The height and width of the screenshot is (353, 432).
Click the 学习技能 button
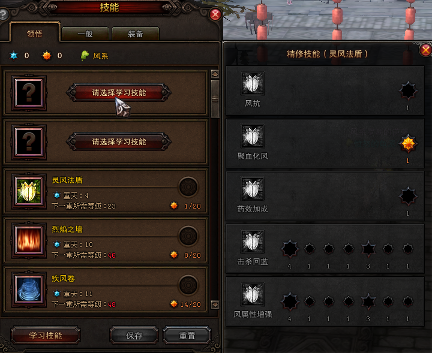pos(46,336)
